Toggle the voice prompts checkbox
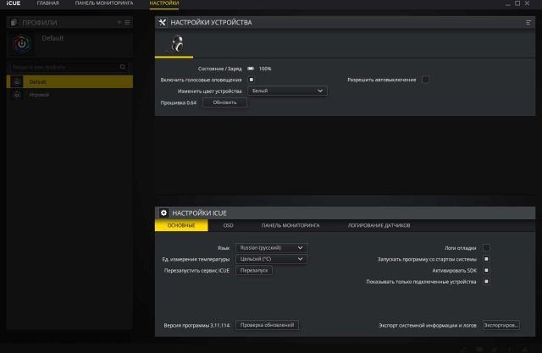This screenshot has height=353, width=542. (252, 80)
